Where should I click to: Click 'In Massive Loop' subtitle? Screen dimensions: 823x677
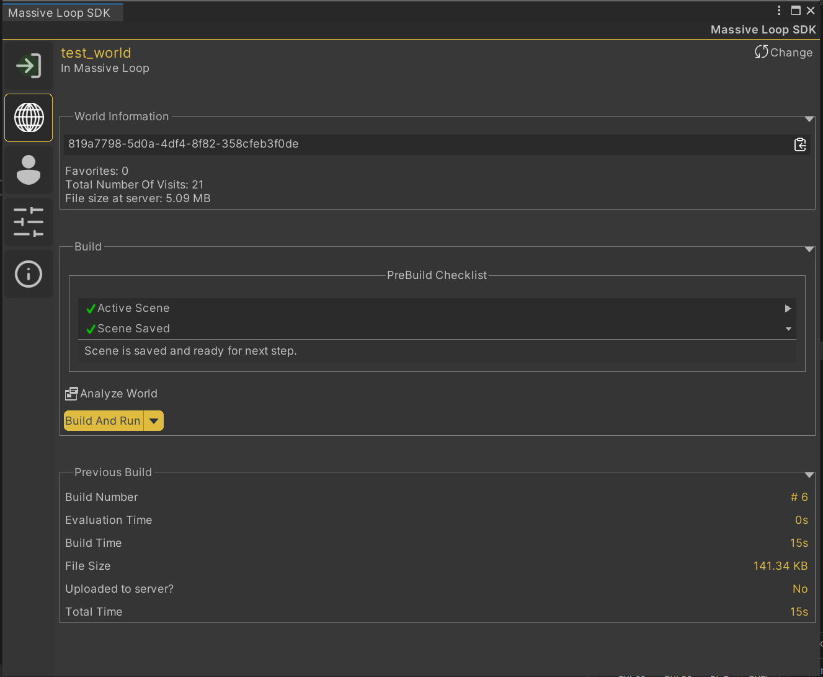click(105, 68)
